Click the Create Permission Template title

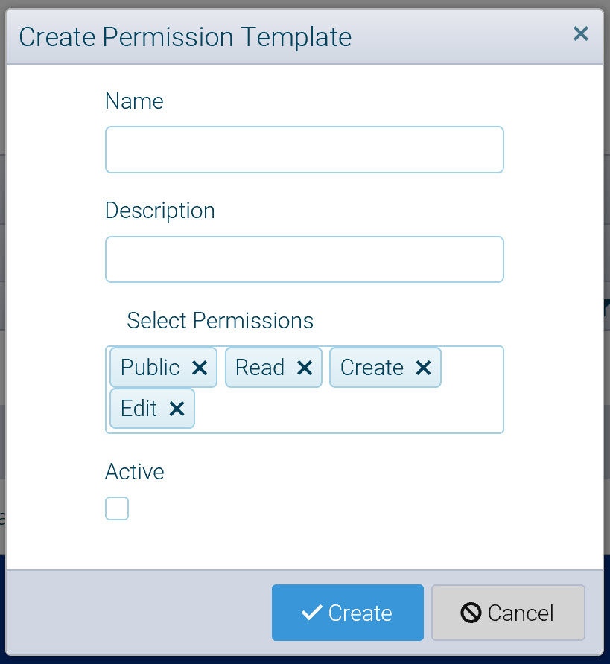coord(185,36)
